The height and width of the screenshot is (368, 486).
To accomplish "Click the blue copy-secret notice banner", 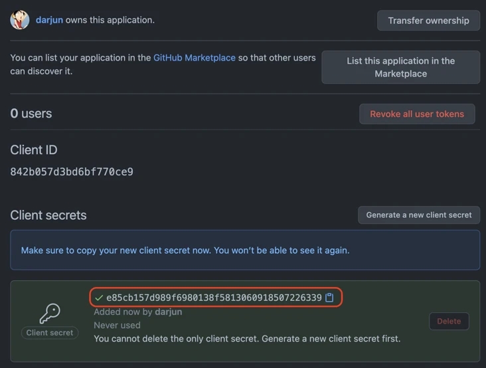I will click(245, 250).
